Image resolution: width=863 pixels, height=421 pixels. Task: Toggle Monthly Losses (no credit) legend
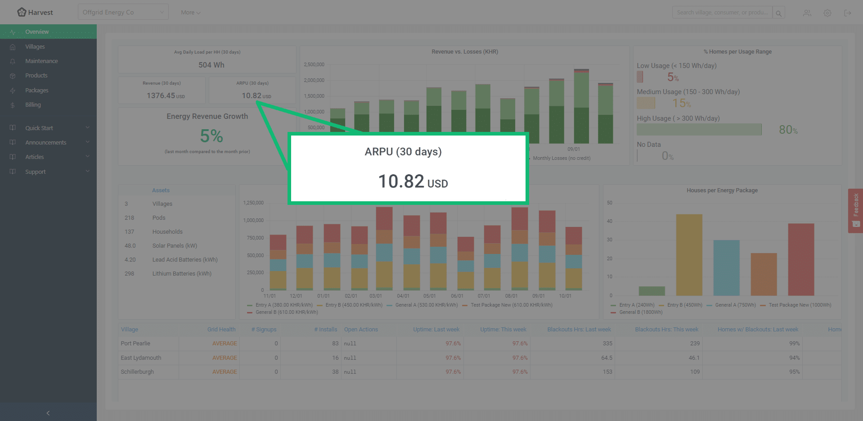pos(561,158)
